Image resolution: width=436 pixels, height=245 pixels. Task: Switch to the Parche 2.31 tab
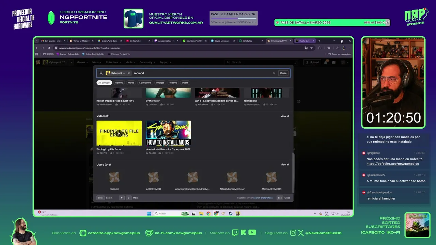[305, 41]
